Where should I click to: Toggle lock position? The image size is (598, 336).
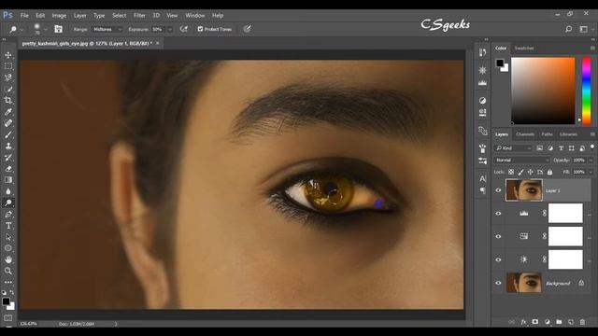(531, 172)
